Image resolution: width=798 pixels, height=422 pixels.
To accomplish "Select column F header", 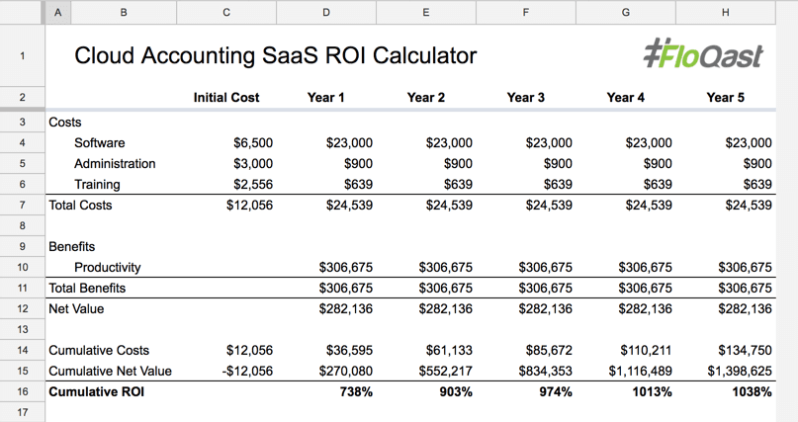I will [x=526, y=13].
